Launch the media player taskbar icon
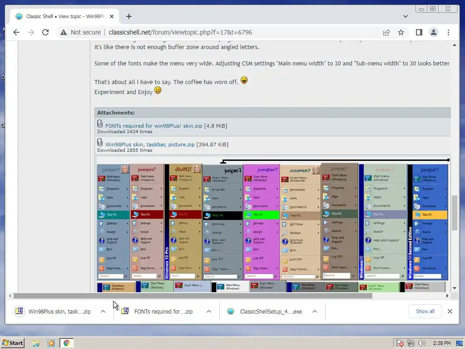 tap(51, 344)
